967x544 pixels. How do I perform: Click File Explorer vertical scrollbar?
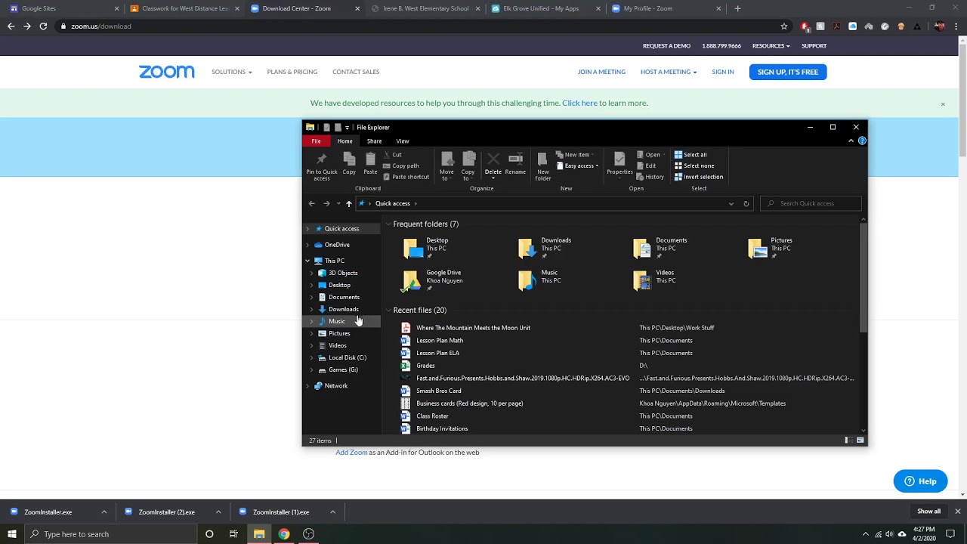click(864, 278)
